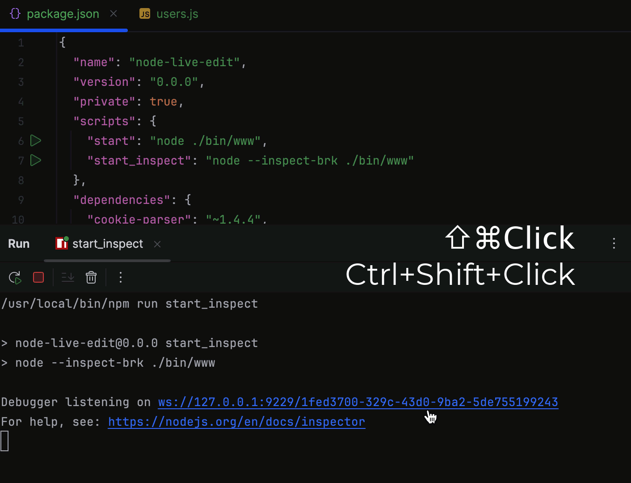Toggle Scroll to End in the console
The image size is (631, 483).
(67, 277)
